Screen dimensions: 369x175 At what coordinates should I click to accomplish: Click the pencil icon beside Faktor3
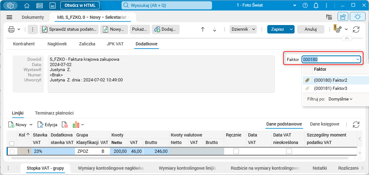307,88
